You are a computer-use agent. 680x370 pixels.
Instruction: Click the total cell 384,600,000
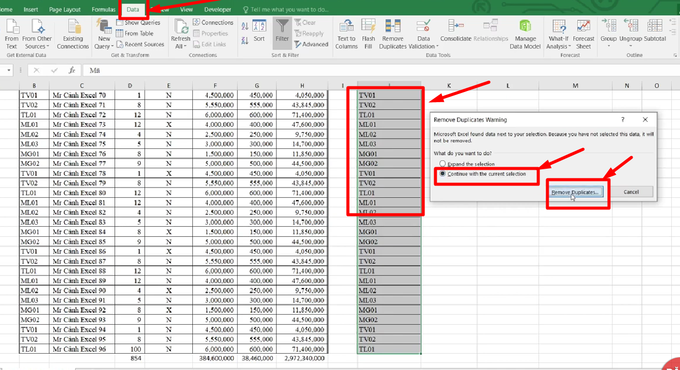215,358
